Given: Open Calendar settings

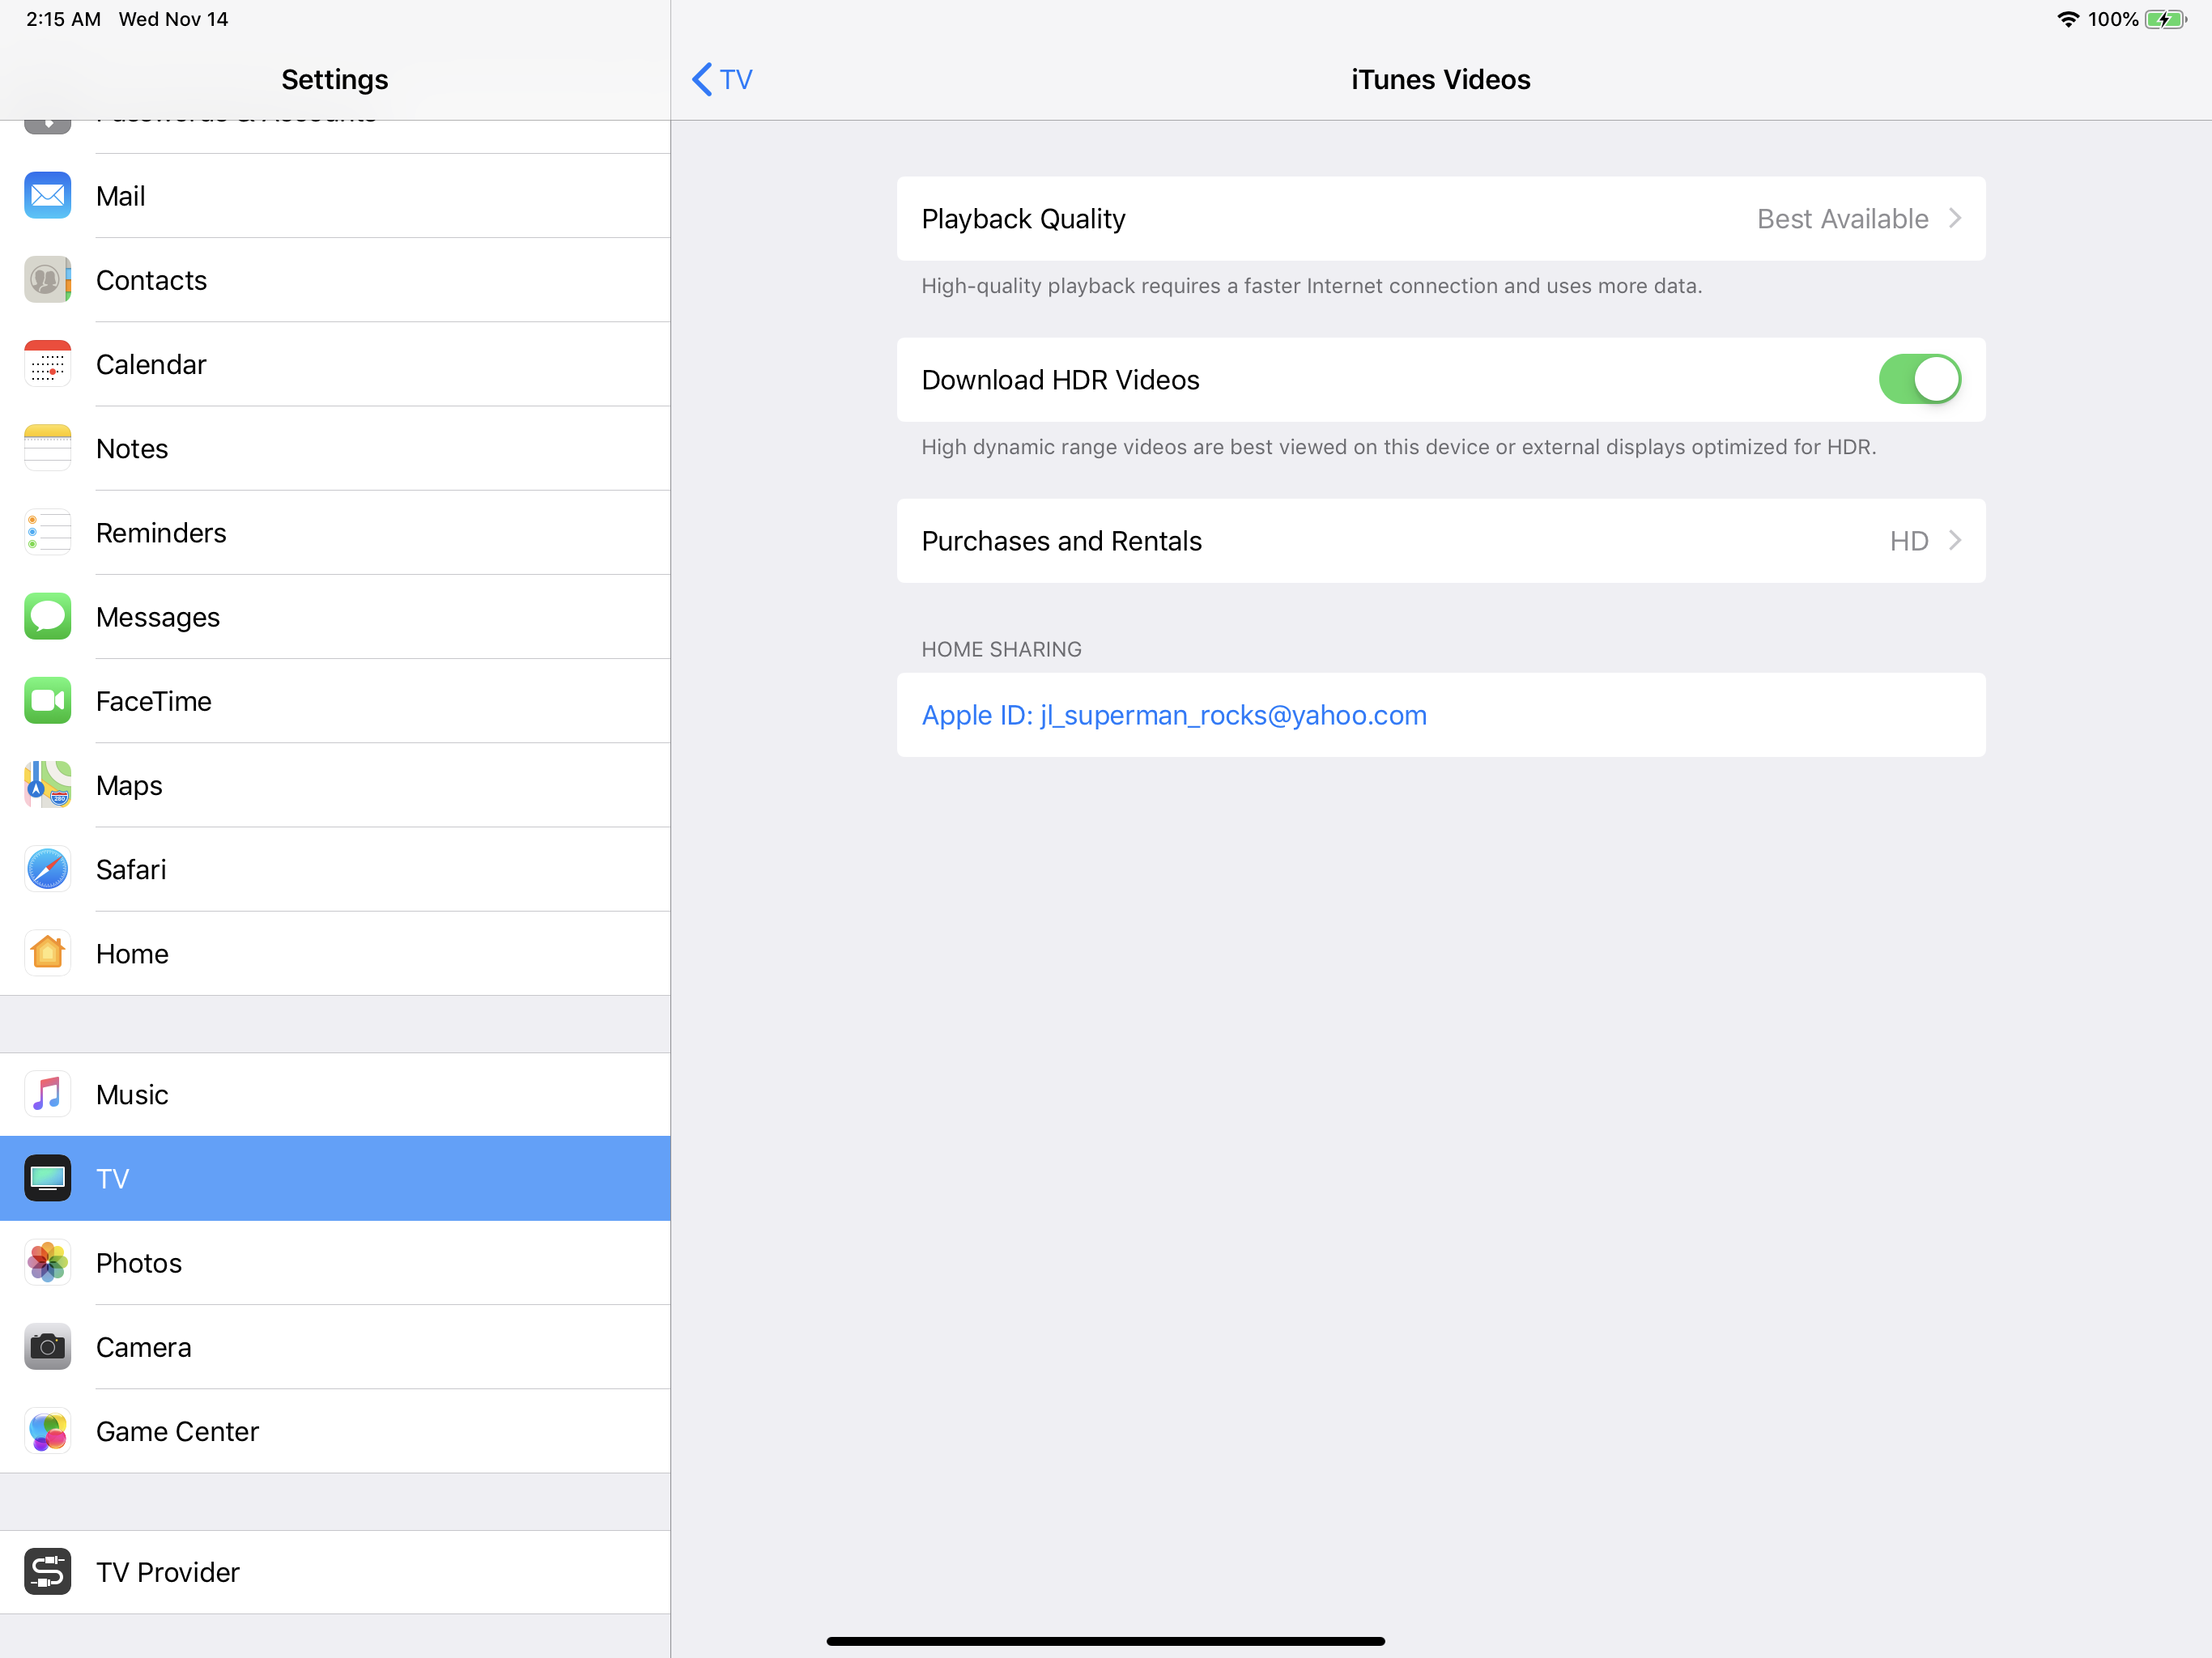Looking at the screenshot, I should tap(335, 364).
